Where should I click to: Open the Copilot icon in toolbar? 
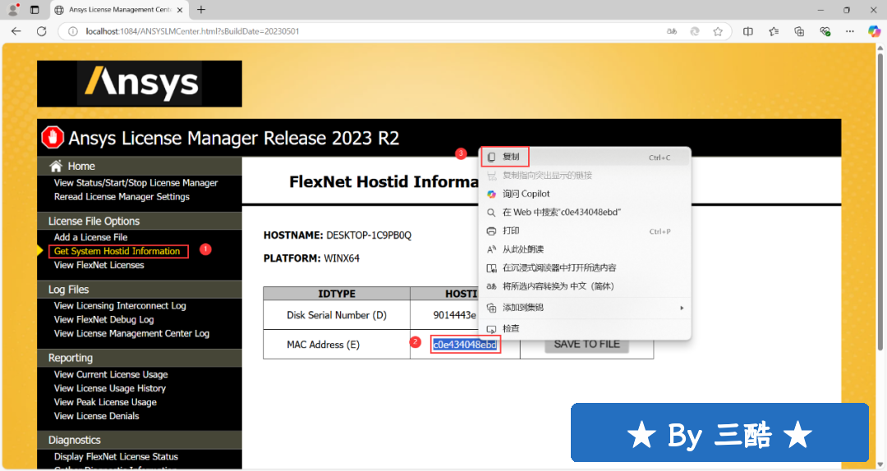pyautogui.click(x=874, y=32)
